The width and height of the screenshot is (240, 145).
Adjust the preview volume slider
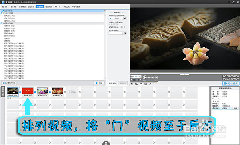(x=151, y=81)
